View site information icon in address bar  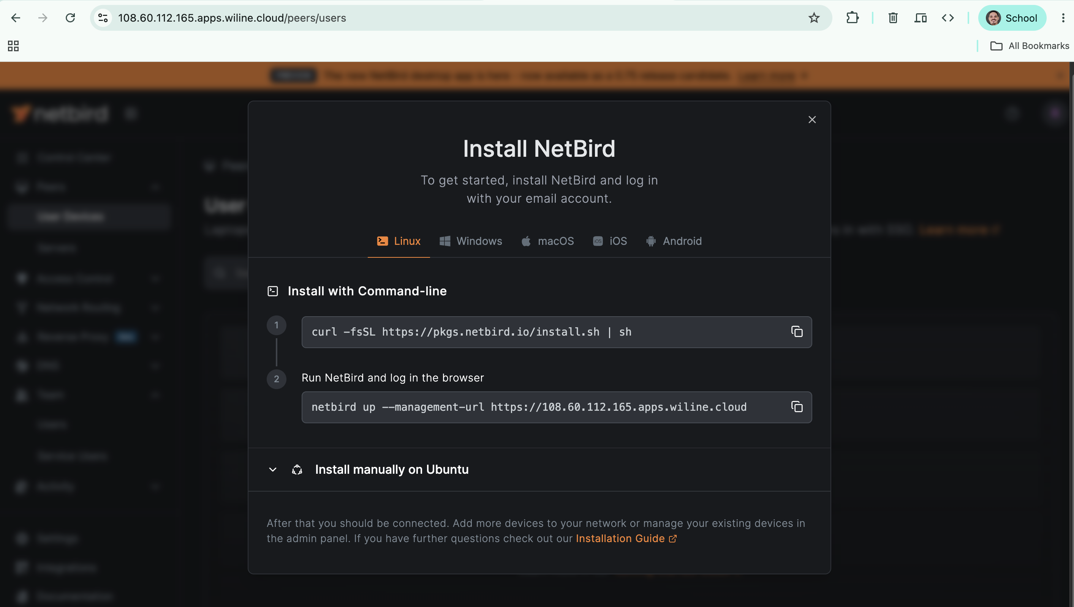pos(103,18)
